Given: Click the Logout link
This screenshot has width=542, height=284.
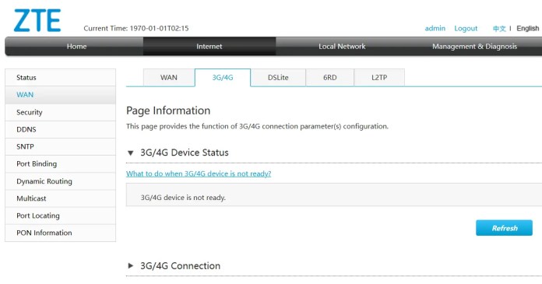Looking at the screenshot, I should [466, 28].
